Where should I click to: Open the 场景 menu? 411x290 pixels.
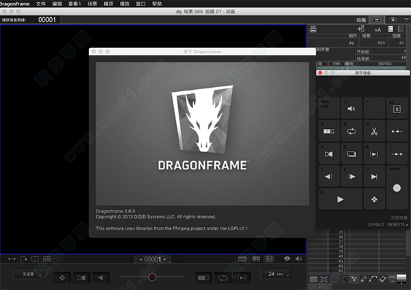click(x=92, y=3)
